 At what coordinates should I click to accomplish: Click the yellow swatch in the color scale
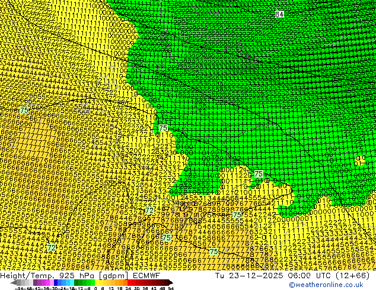pos(97,283)
